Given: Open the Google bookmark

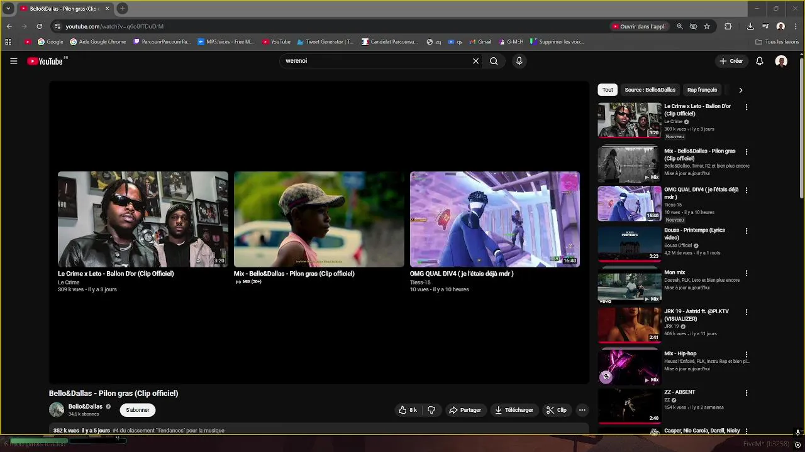Looking at the screenshot, I should (x=50, y=42).
